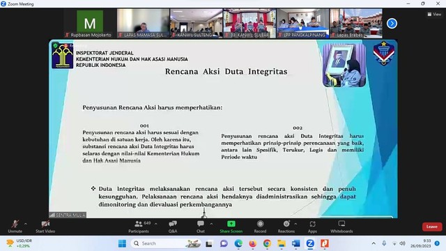Open the Participants panel
The image size is (446, 251).
coord(139,227)
